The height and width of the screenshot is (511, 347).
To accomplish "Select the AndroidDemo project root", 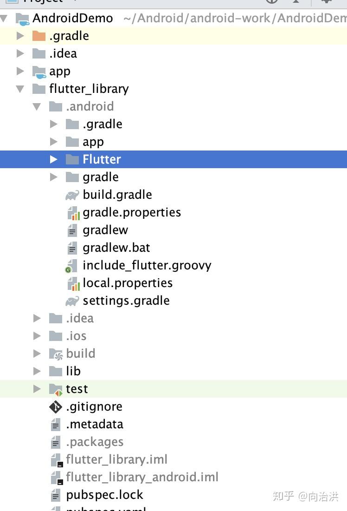I will pos(72,18).
